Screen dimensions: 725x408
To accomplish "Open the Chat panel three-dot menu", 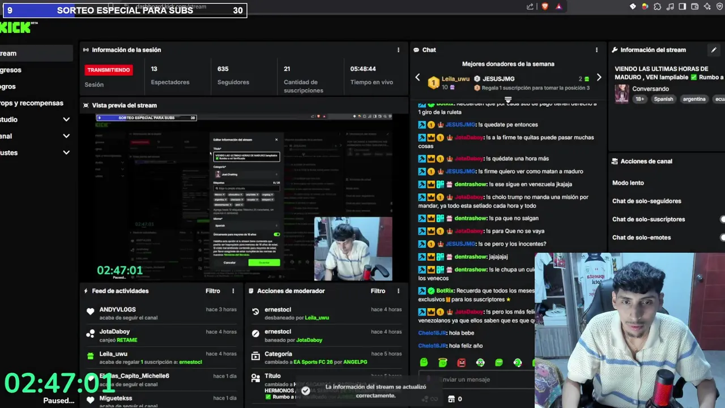I will coord(596,50).
